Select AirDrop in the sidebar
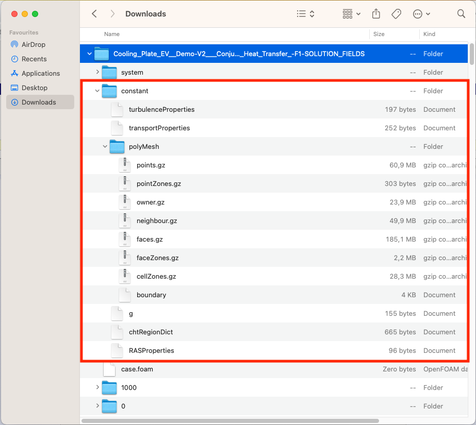 coord(40,45)
